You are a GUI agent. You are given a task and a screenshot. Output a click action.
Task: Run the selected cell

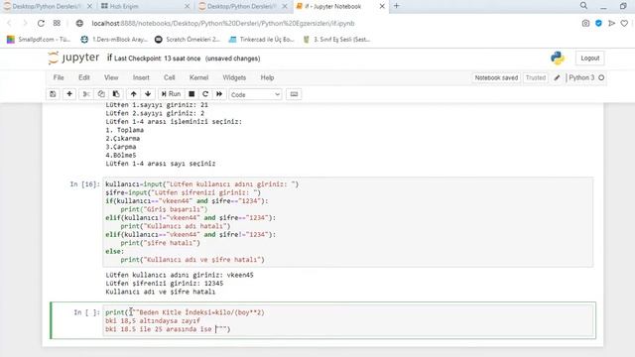click(x=171, y=94)
